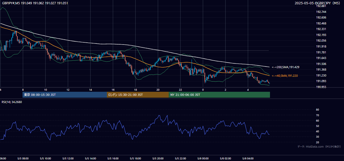
Task: Click RSI scale value 40
Action: click(317, 131)
